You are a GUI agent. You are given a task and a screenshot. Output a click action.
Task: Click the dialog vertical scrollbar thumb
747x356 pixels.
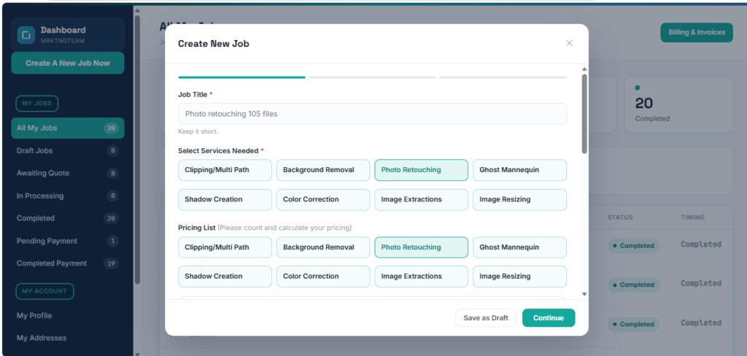[584, 114]
